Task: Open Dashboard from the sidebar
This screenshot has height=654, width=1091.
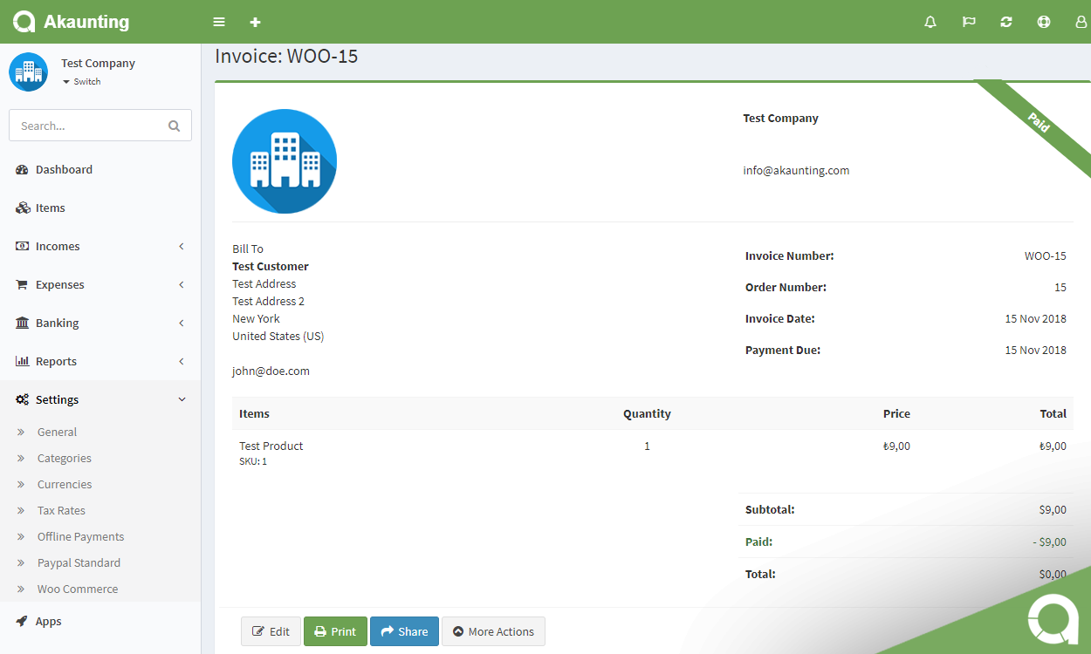Action: pos(64,170)
